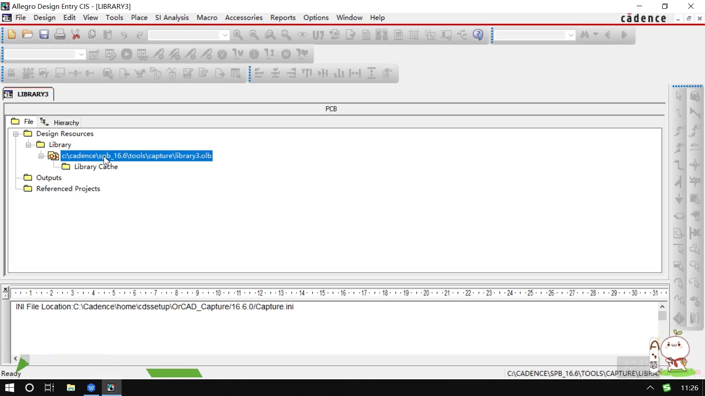
Task: Open a file using the folder icon
Action: click(28, 35)
